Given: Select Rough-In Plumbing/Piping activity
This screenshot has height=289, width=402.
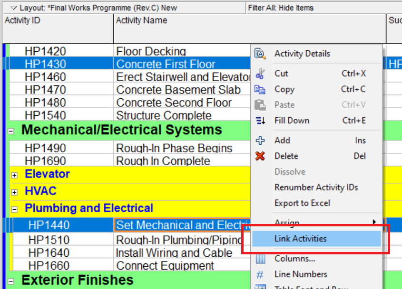Looking at the screenshot, I should (x=179, y=240).
